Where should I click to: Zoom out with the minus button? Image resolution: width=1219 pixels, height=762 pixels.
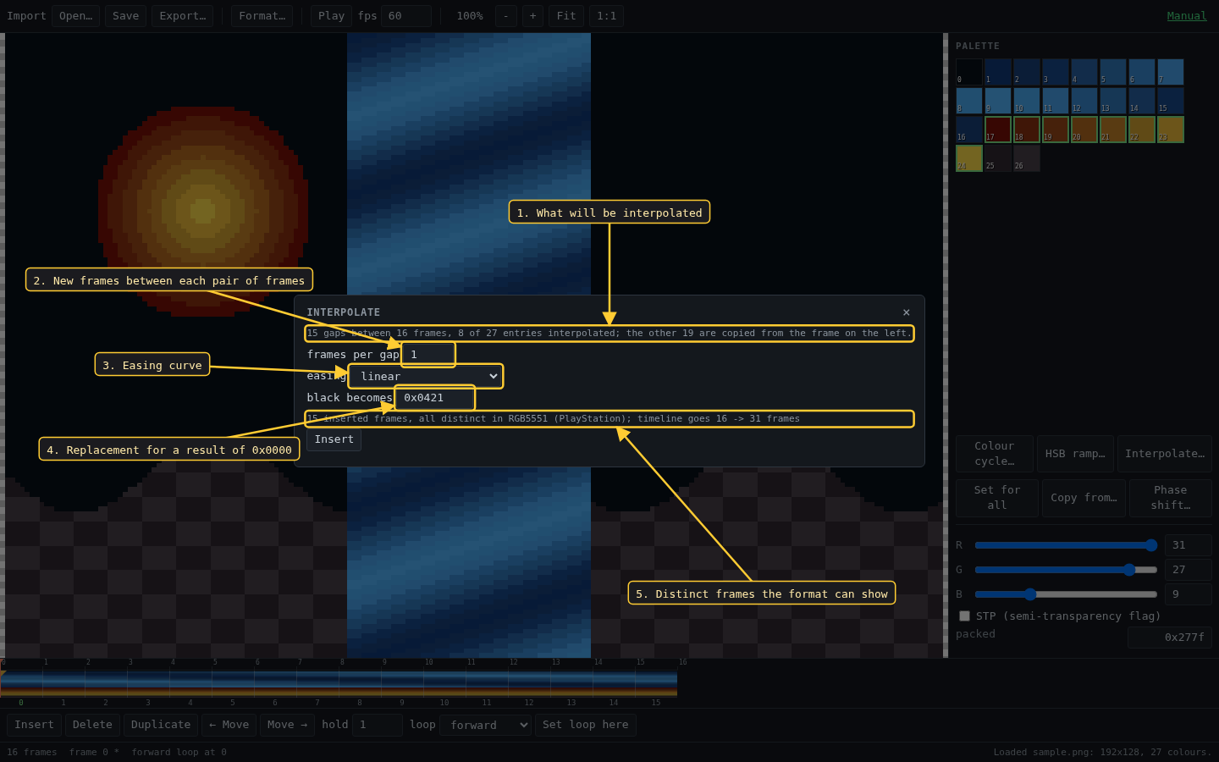(506, 16)
